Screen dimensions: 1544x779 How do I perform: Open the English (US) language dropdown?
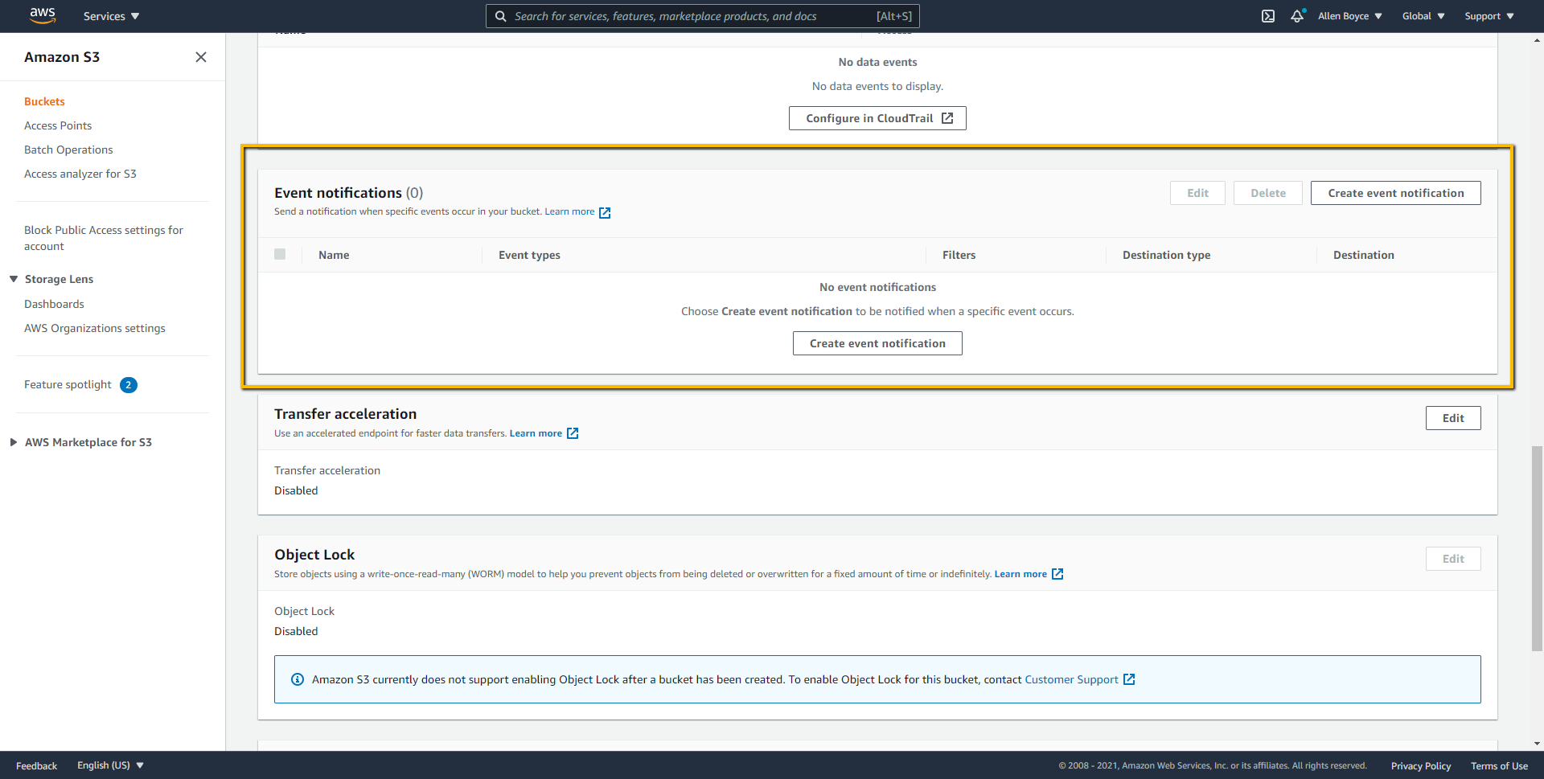pyautogui.click(x=110, y=765)
